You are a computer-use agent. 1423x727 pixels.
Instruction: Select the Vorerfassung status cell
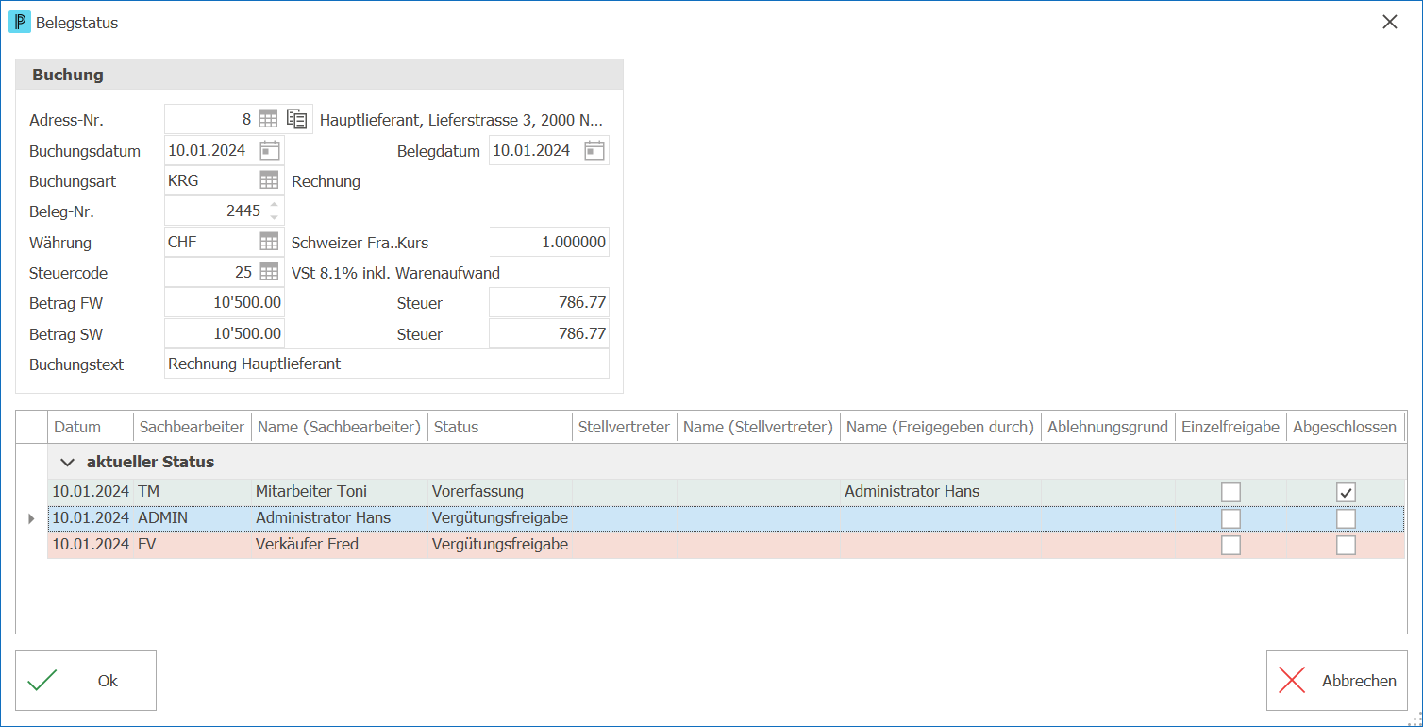coord(500,492)
